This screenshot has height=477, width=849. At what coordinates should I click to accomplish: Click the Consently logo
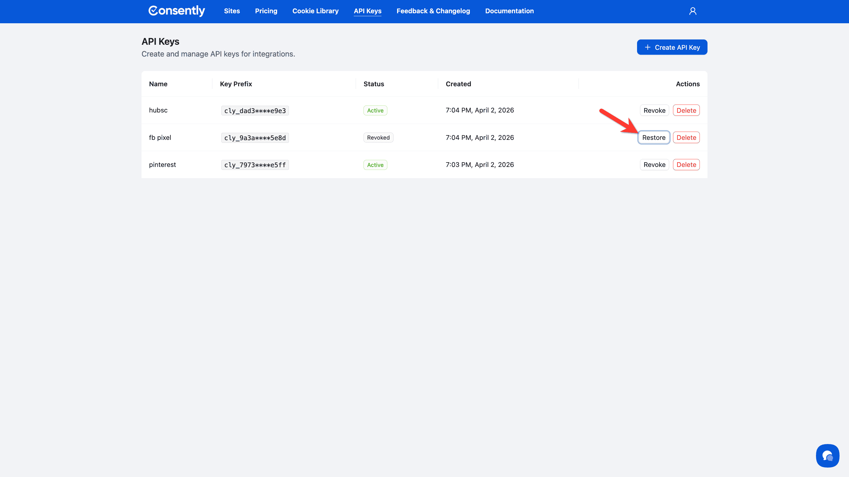177,11
